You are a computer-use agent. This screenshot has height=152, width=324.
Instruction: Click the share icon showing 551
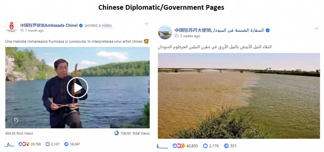[226, 146]
